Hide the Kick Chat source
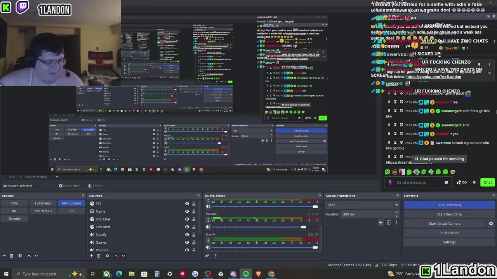Viewport: 497px width, 279px height. 187,219
